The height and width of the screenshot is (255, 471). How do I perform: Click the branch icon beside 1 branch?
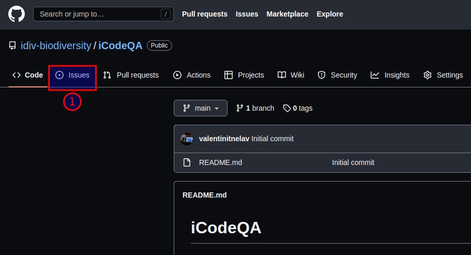pos(240,108)
